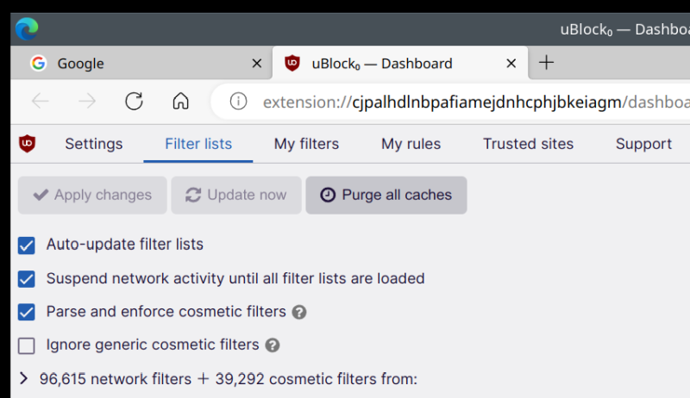Expand the network filters count details
Viewport: 690px width, 398px height.
23,378
